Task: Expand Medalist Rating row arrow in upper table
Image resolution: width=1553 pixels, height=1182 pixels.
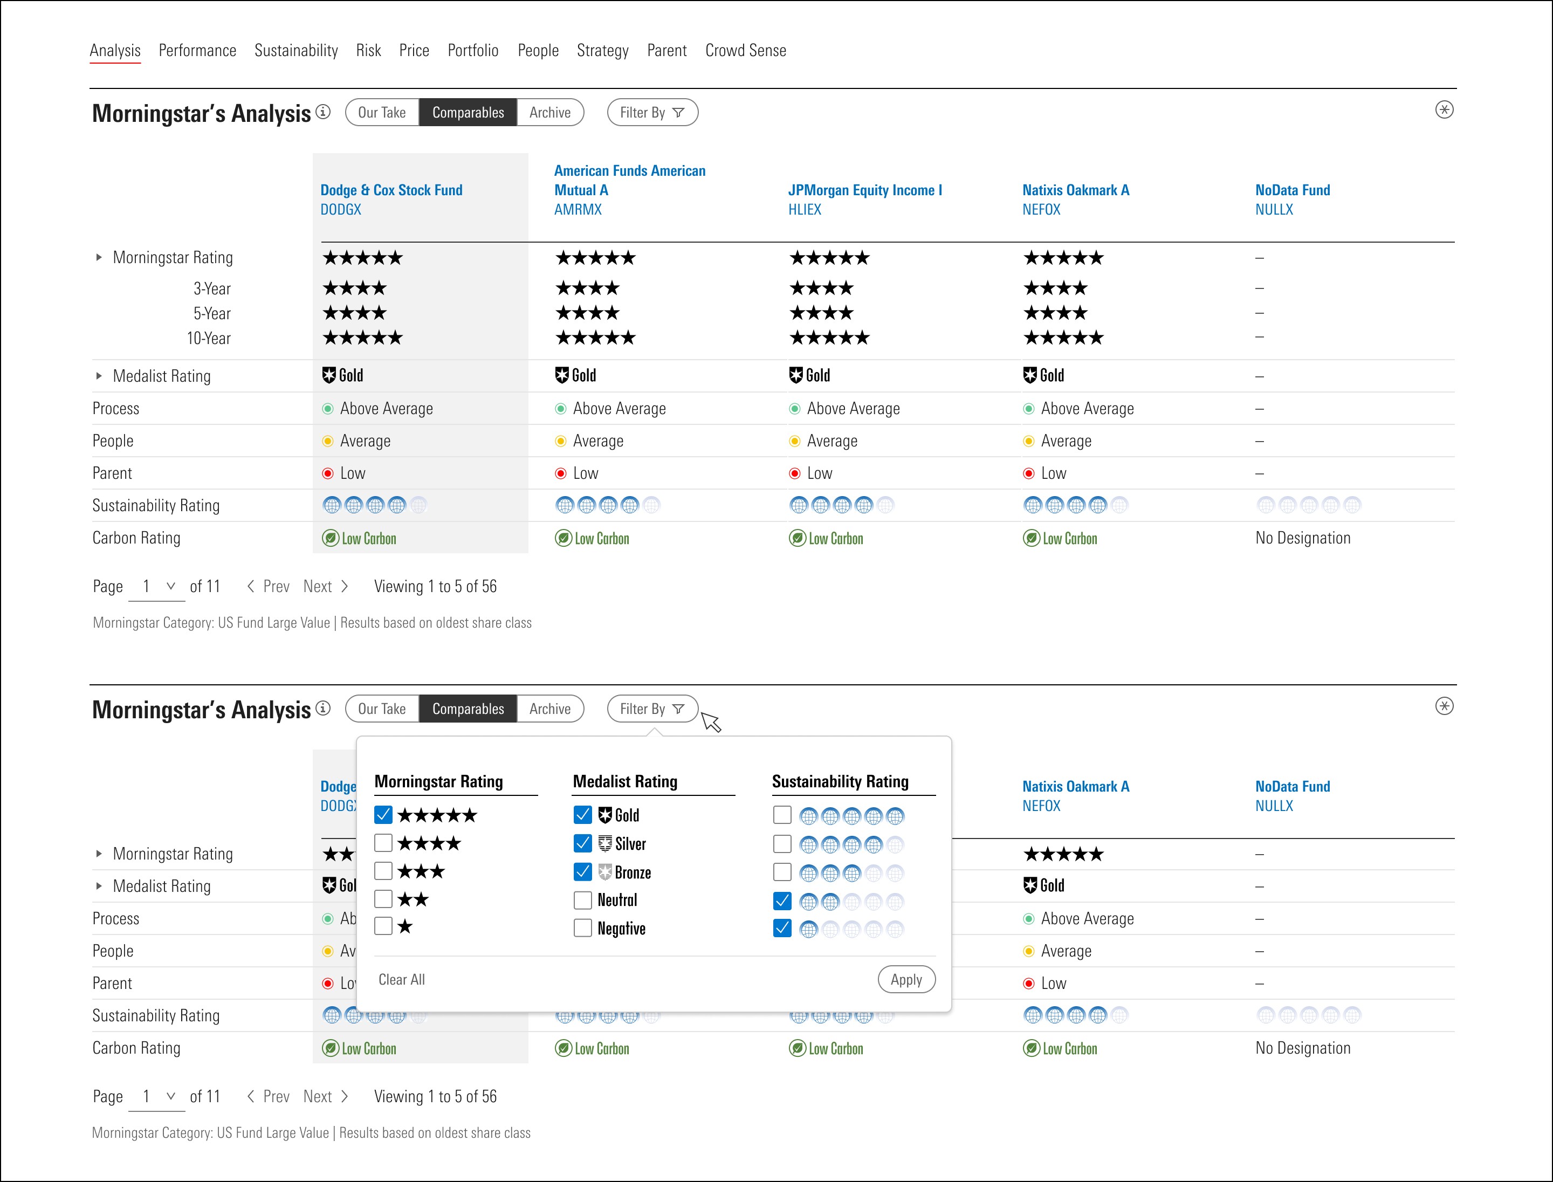Action: 99,376
